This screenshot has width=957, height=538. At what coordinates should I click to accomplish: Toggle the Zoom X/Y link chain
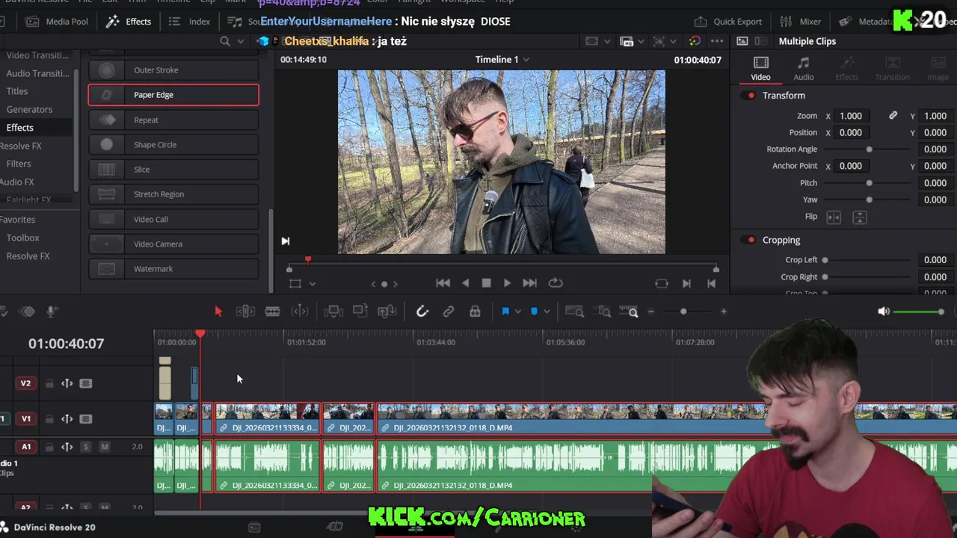click(x=893, y=116)
